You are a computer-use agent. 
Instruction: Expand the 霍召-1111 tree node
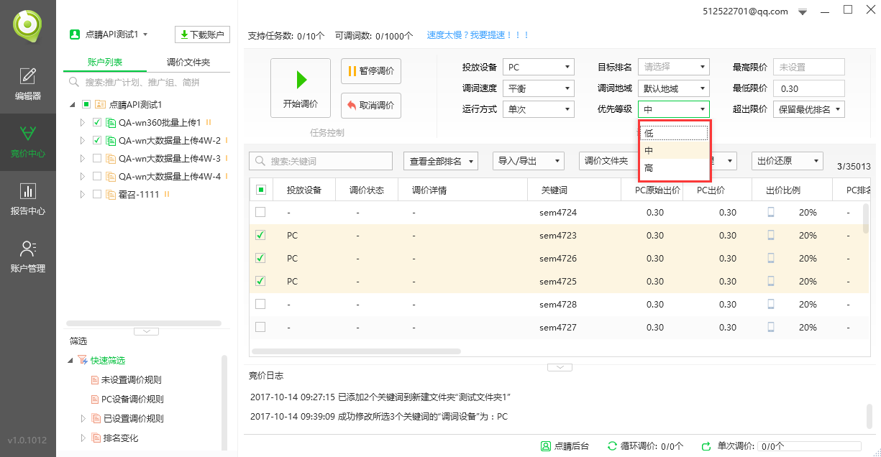click(x=83, y=194)
